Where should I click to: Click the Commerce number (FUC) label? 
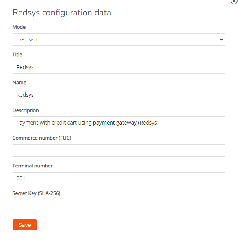coord(42,138)
